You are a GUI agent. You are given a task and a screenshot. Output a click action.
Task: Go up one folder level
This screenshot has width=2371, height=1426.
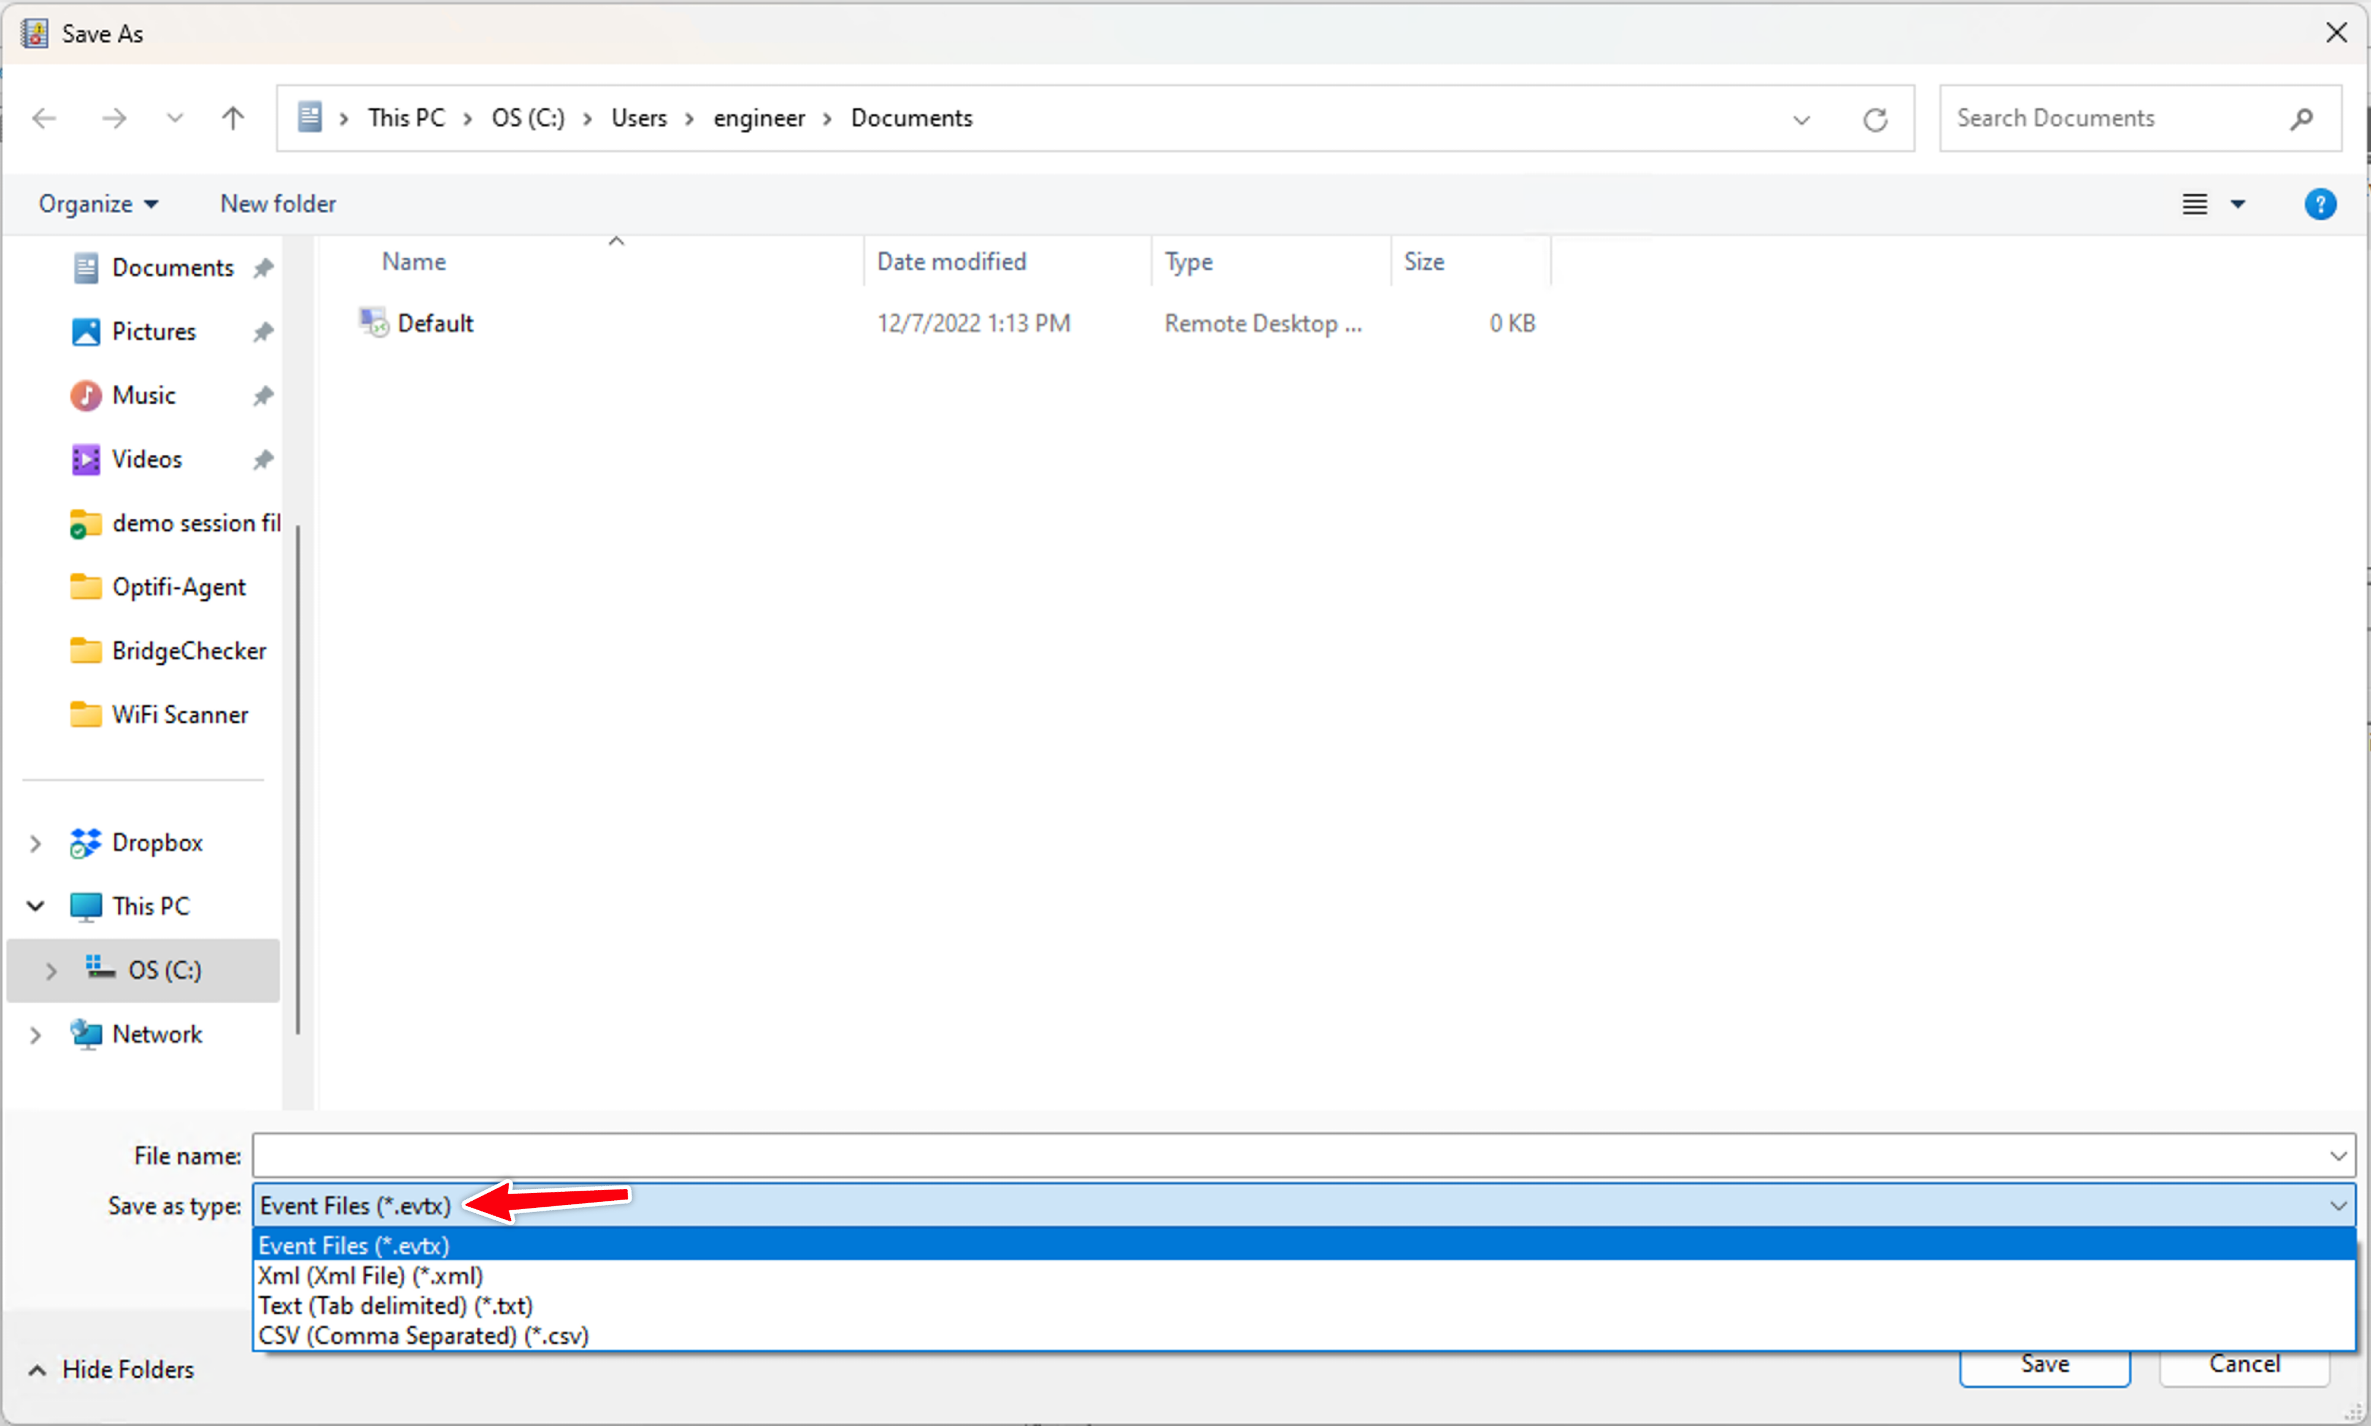click(232, 118)
